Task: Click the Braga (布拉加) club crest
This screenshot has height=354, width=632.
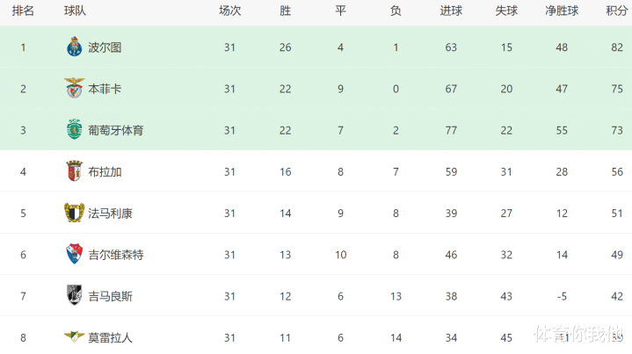Action: coord(74,171)
